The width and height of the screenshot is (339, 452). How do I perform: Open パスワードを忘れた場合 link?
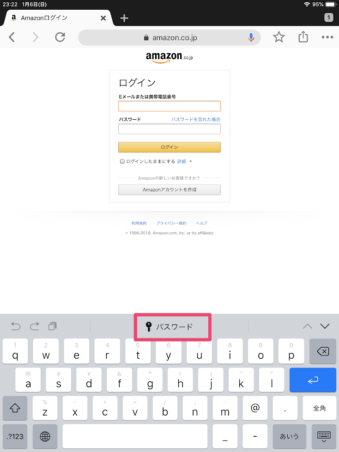195,119
